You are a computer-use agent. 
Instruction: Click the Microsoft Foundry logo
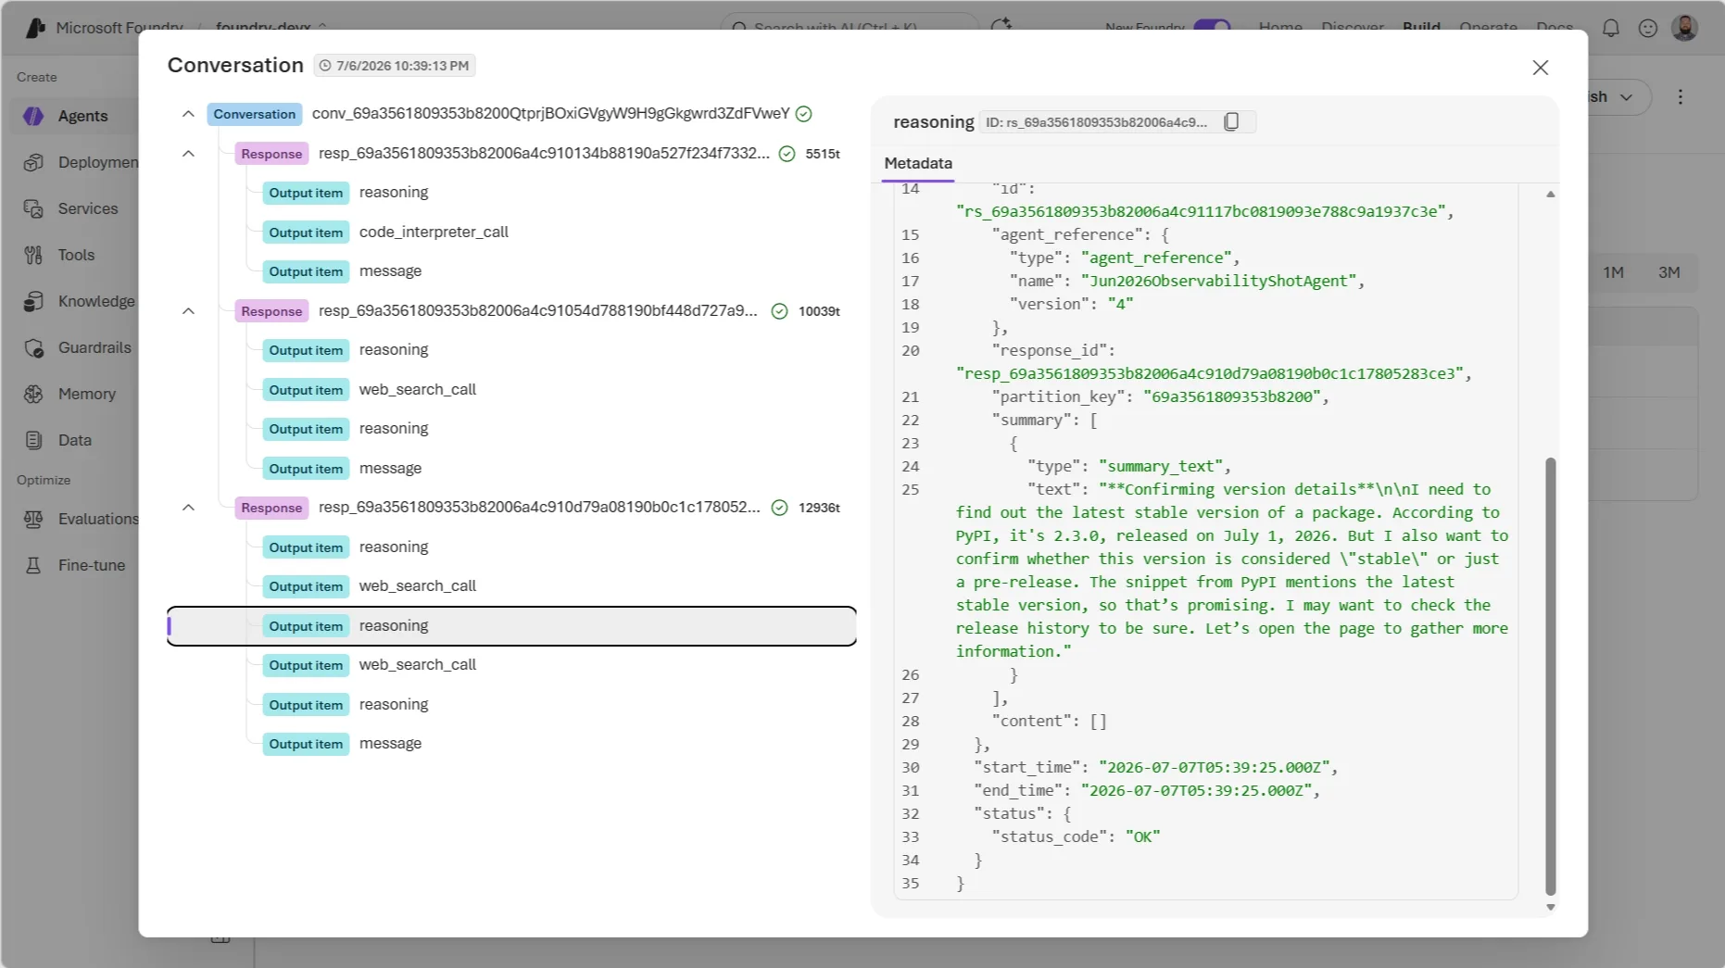[x=36, y=28]
